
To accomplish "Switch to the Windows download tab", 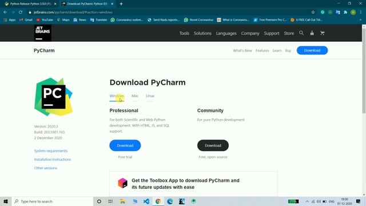I will [117, 96].
